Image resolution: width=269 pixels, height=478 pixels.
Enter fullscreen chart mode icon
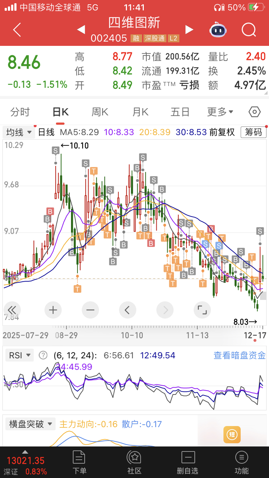tap(202, 310)
